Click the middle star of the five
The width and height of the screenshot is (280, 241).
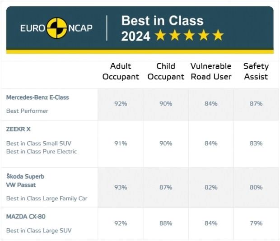[189, 35]
